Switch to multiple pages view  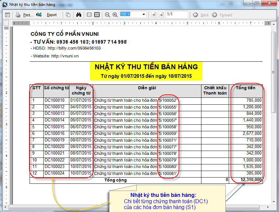pyautogui.click(x=97, y=15)
